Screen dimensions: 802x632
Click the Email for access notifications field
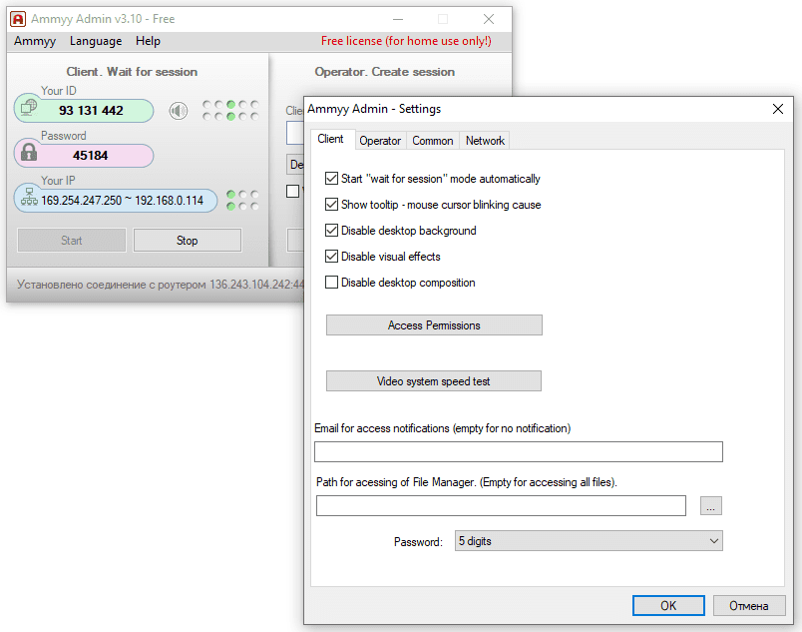(x=519, y=452)
